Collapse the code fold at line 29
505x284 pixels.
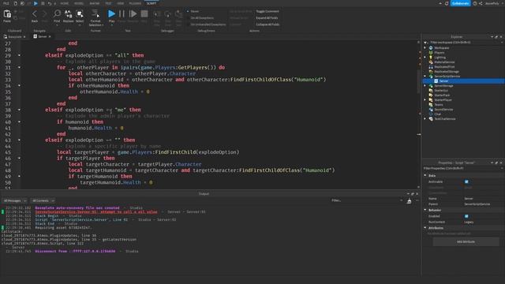[19, 55]
